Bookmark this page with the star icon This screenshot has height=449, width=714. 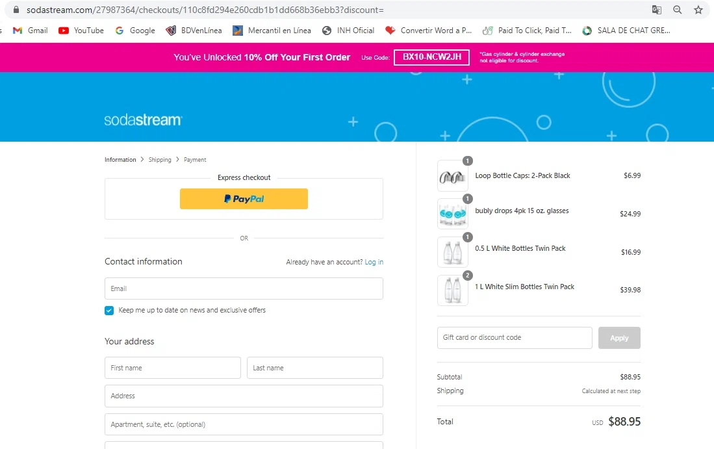(x=698, y=10)
